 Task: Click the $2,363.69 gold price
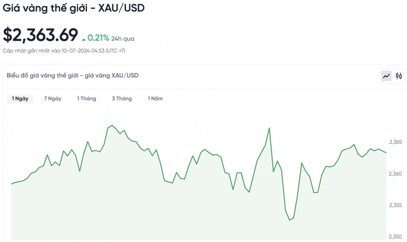[40, 35]
